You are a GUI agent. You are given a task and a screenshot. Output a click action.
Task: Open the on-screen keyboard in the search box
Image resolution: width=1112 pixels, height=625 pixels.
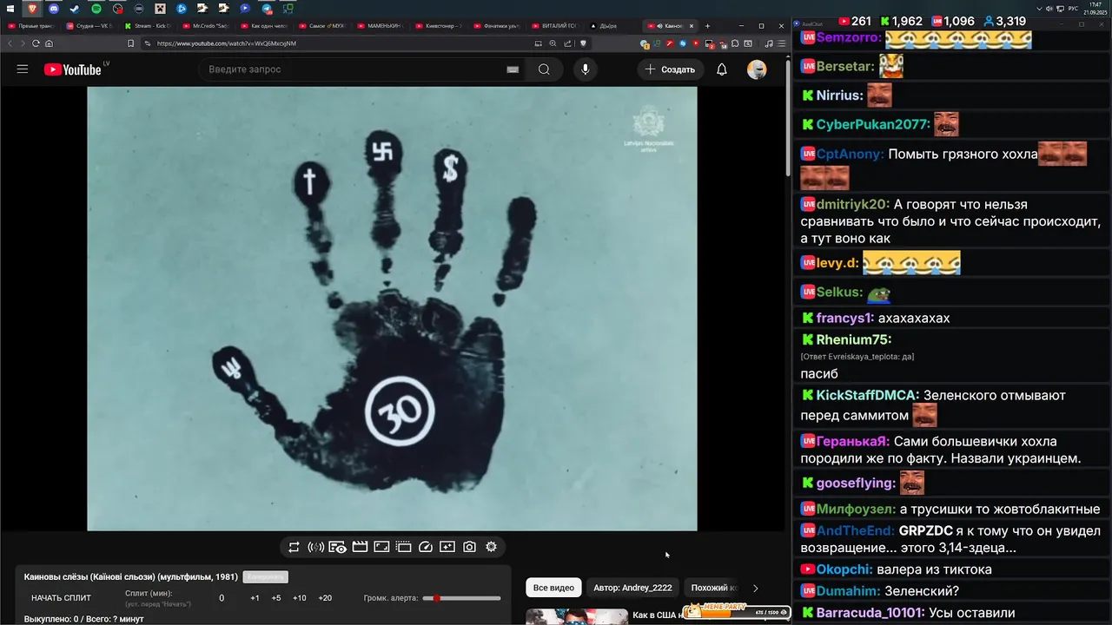point(513,69)
